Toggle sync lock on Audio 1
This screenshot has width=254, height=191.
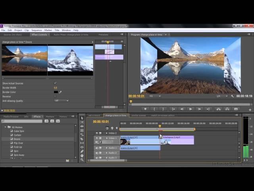point(100,148)
